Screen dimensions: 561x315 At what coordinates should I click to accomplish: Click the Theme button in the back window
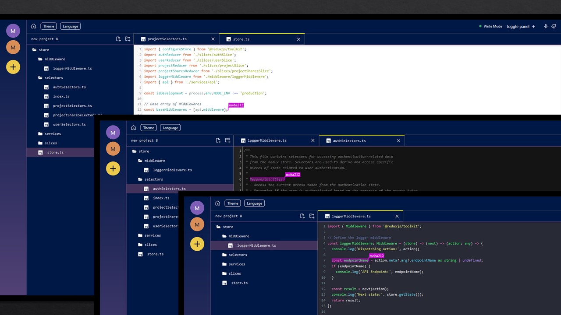(x=49, y=26)
